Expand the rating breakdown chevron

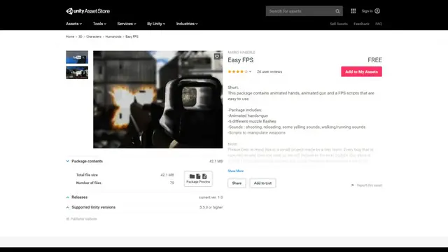[x=251, y=71]
